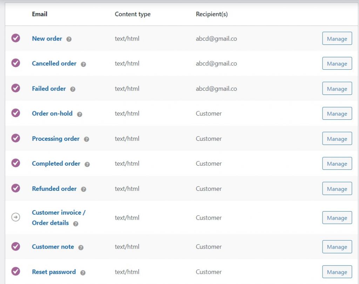Click the enabled status icon for Refunded order
The width and height of the screenshot is (359, 284).
point(15,188)
